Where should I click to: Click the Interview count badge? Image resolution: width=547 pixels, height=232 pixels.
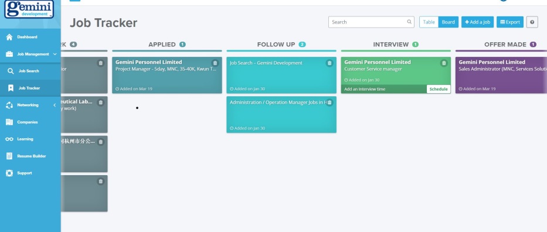415,45
